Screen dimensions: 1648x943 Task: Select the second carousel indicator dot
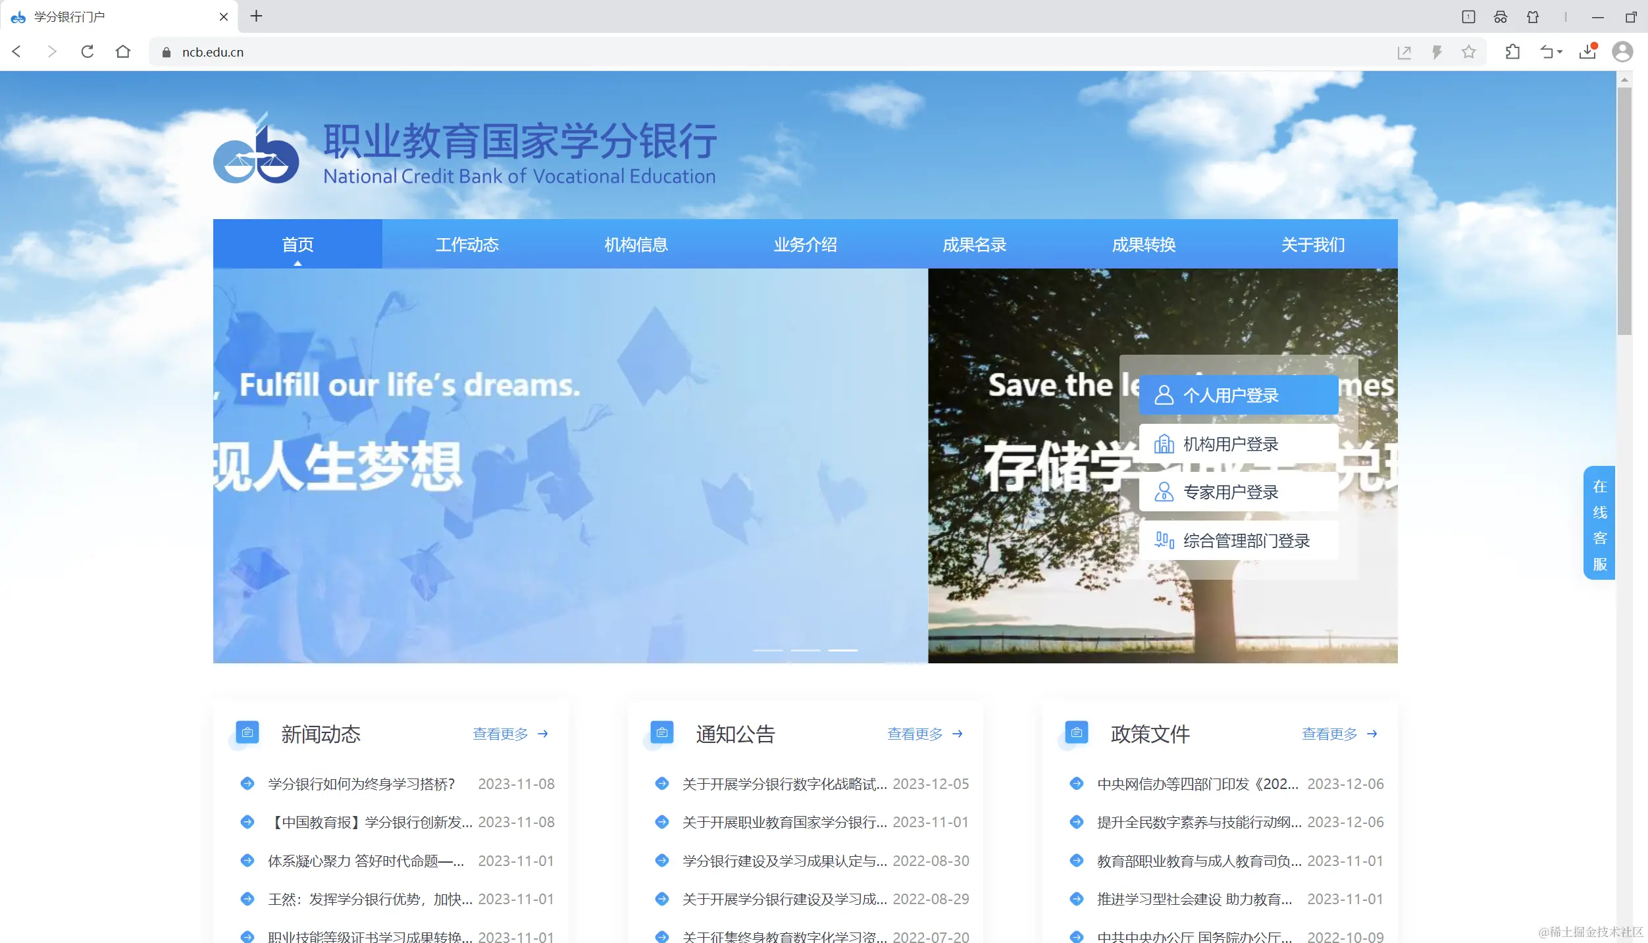pyautogui.click(x=805, y=650)
